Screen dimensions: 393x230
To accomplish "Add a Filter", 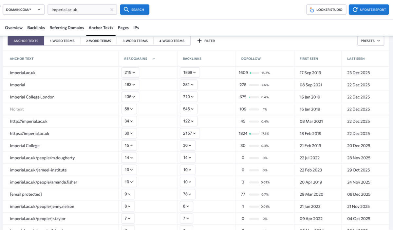I will click(206, 41).
